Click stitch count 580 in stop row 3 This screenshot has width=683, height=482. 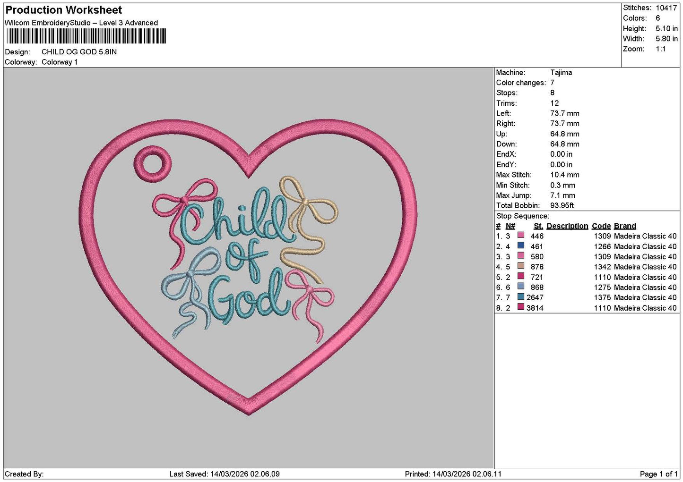537,257
